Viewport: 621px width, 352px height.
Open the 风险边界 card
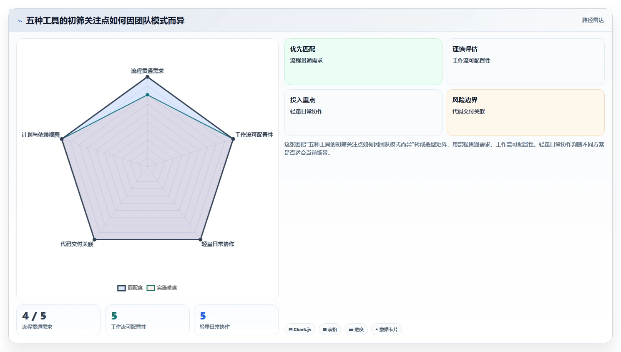(x=525, y=113)
